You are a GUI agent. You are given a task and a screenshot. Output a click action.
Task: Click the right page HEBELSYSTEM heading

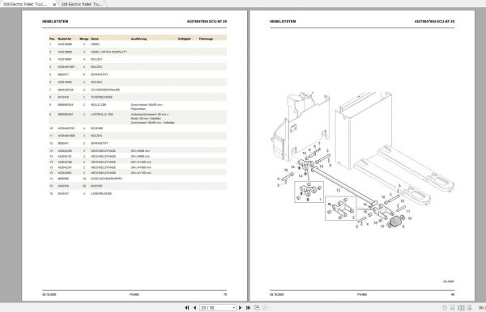point(283,21)
